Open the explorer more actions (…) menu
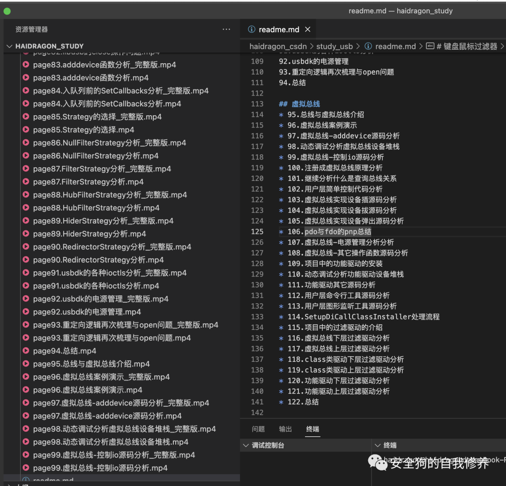Screen dimensions: 506x486 pos(226,30)
